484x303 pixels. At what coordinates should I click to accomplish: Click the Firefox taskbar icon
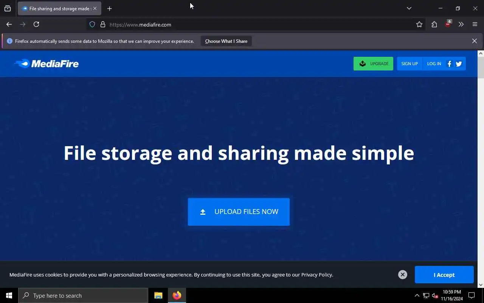177,295
